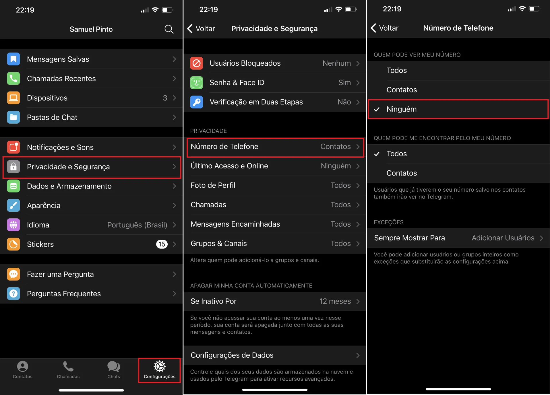Screen dimensions: 550x395
Task: Open Mensagens Salvas row label
Action: coord(58,59)
